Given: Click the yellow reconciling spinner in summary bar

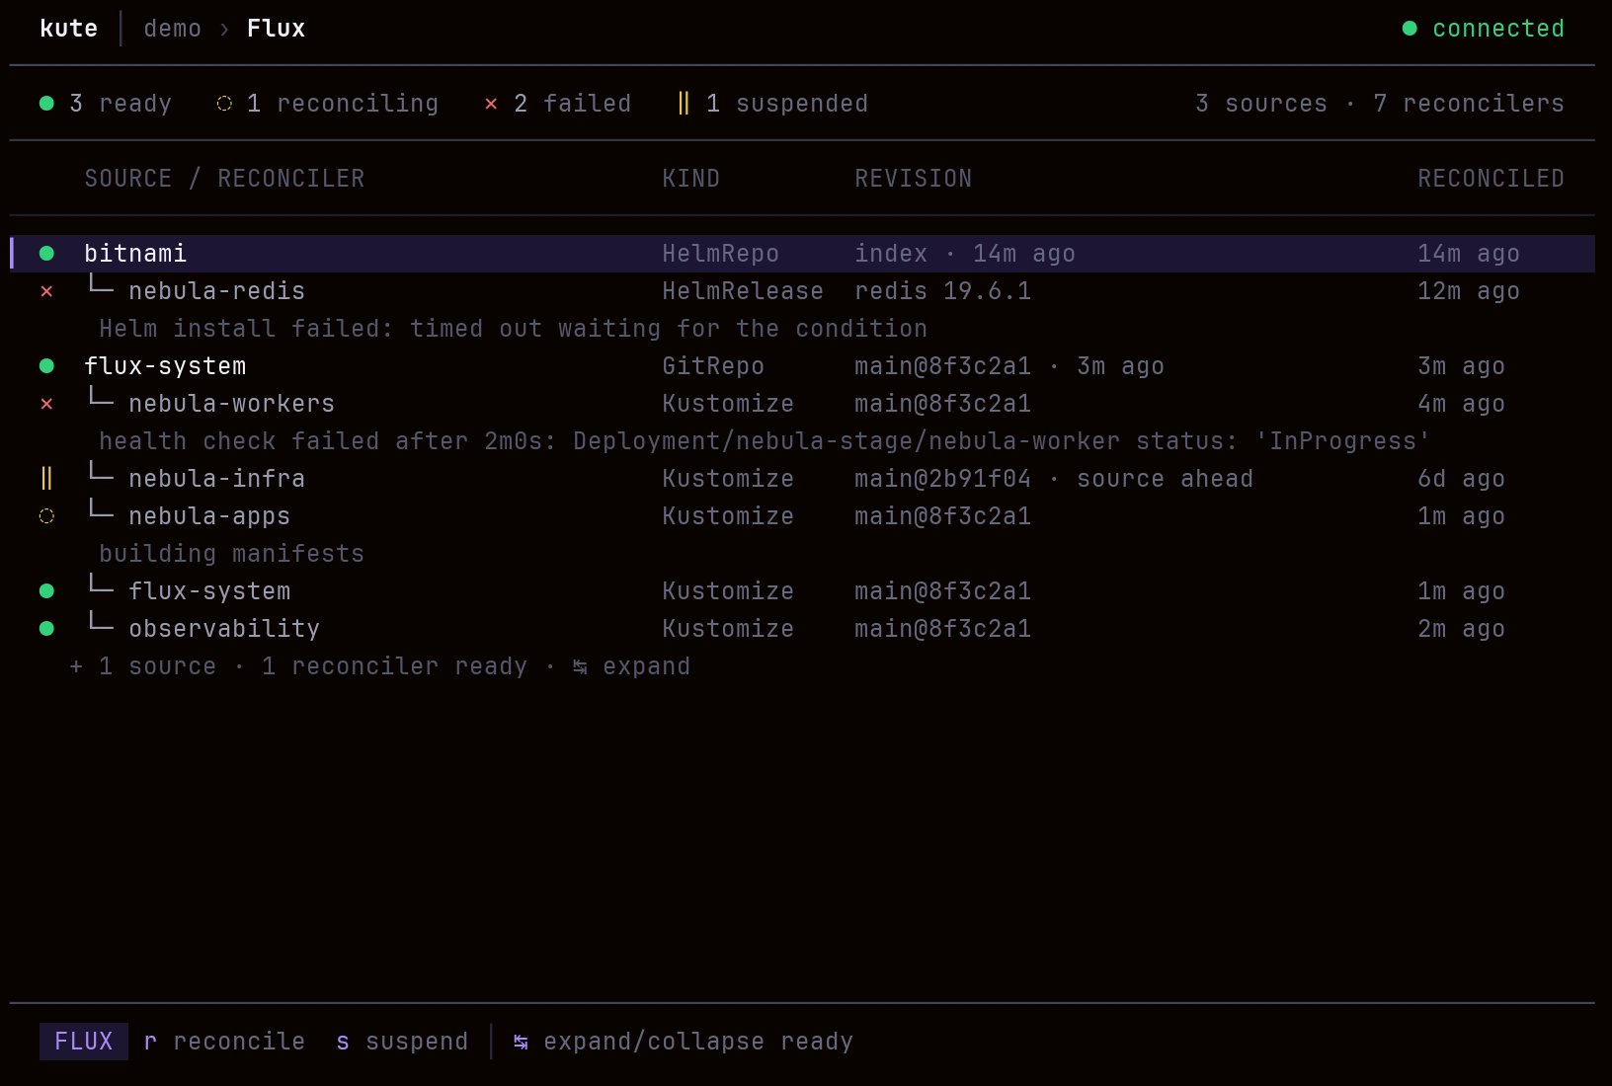Looking at the screenshot, I should [x=224, y=104].
